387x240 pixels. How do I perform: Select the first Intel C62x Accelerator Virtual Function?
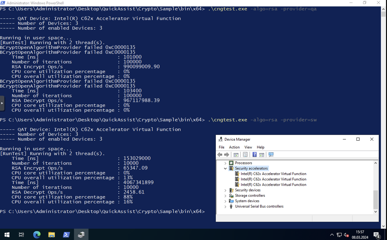[273, 174]
